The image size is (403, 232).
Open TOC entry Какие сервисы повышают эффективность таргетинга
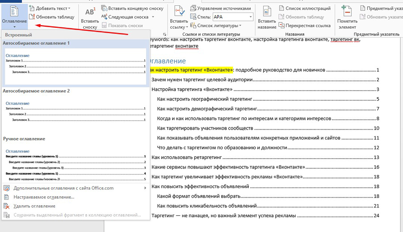265,167
